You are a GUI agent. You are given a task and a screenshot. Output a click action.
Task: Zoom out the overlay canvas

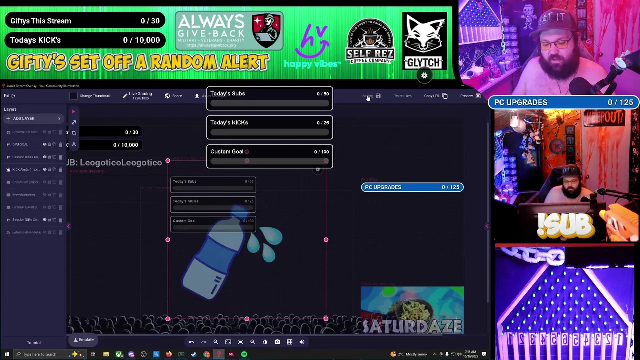pyautogui.click(x=216, y=342)
